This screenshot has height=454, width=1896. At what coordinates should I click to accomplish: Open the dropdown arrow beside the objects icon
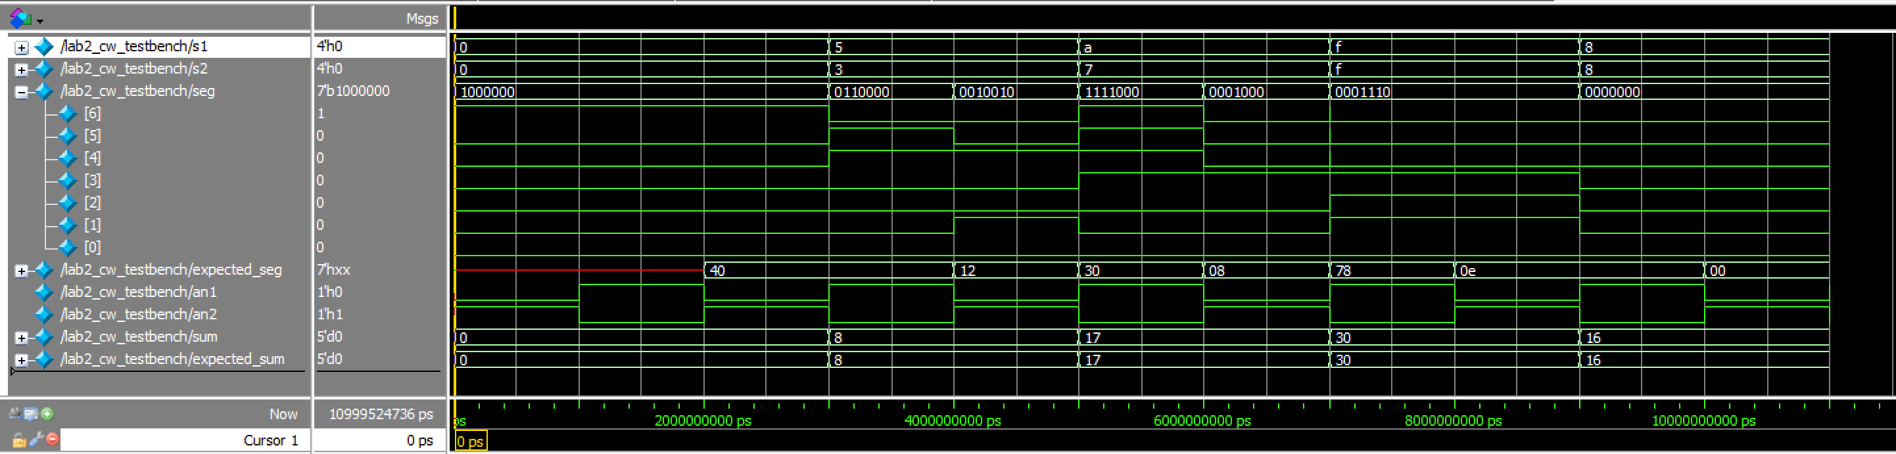(x=39, y=20)
